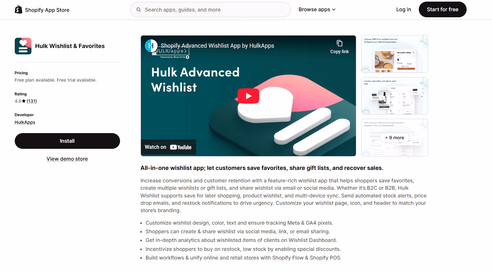Click the Install button
The height and width of the screenshot is (272, 492).
(67, 141)
